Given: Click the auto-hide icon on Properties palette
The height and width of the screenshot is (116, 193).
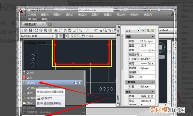Looking at the screenshot, I should [118, 31].
